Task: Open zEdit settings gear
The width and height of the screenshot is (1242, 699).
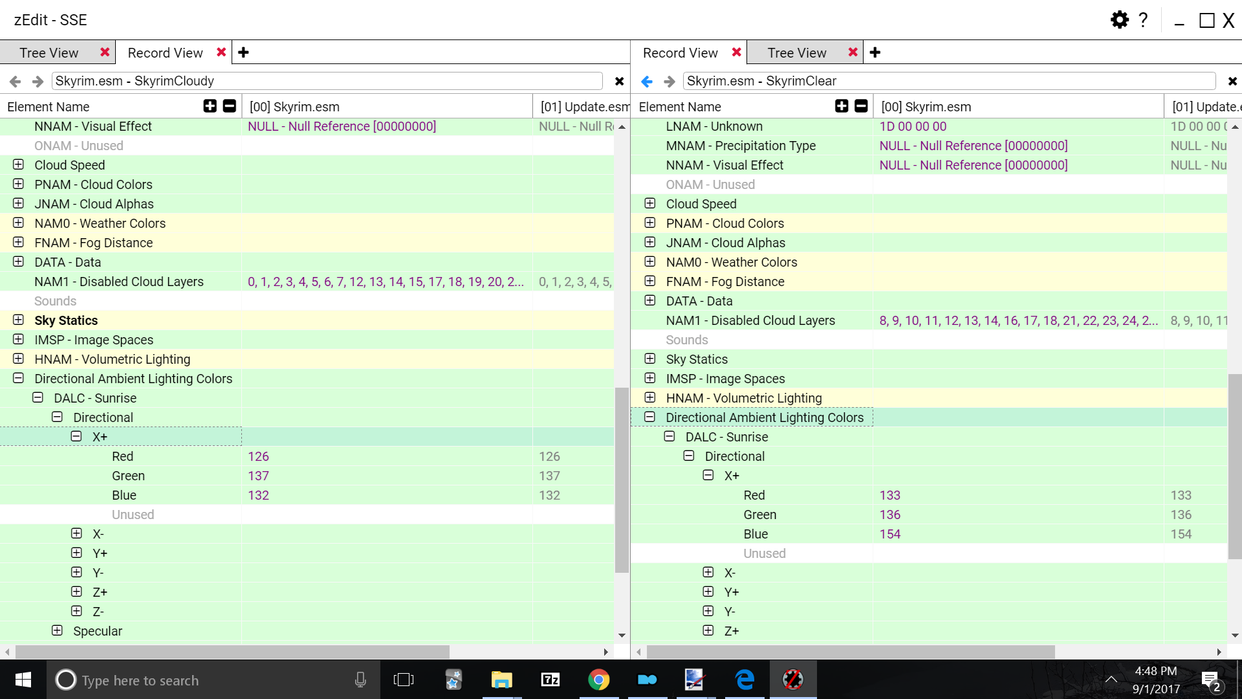Action: 1120,19
